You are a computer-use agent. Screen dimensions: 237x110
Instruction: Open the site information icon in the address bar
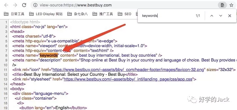coord(35,5)
